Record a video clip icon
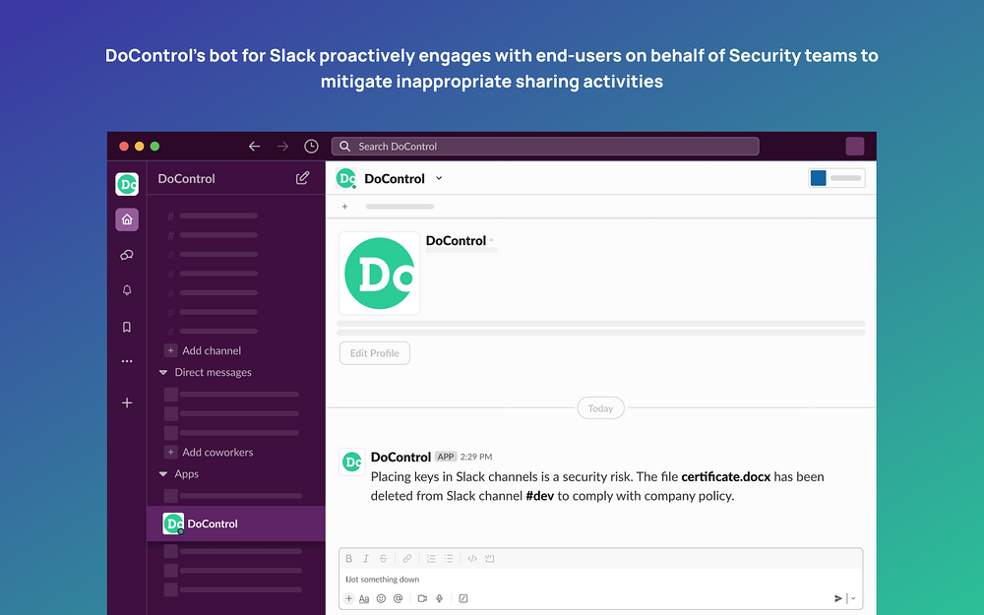 tap(422, 598)
